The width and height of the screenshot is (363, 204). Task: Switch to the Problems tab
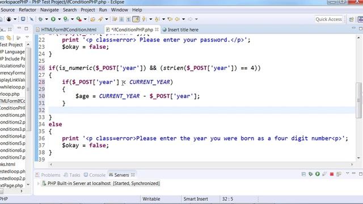(x=48, y=175)
